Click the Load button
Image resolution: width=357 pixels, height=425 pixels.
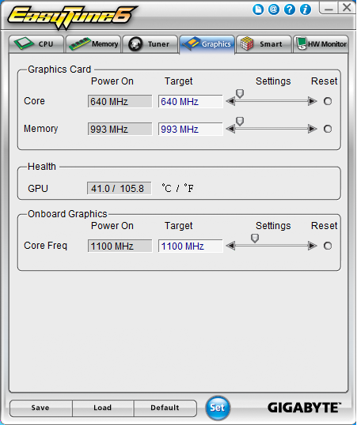tap(103, 408)
